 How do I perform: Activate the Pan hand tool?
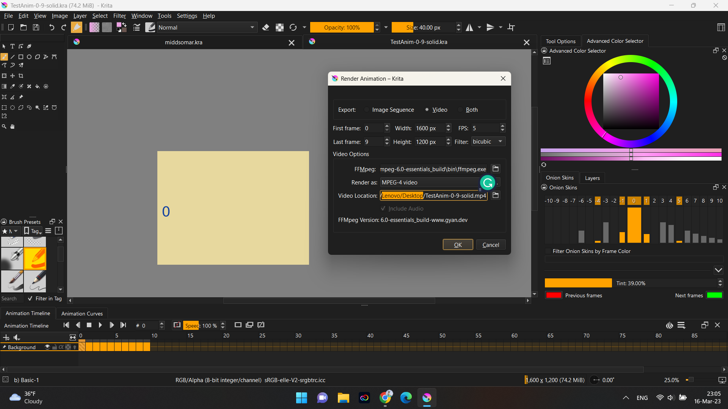click(x=13, y=126)
